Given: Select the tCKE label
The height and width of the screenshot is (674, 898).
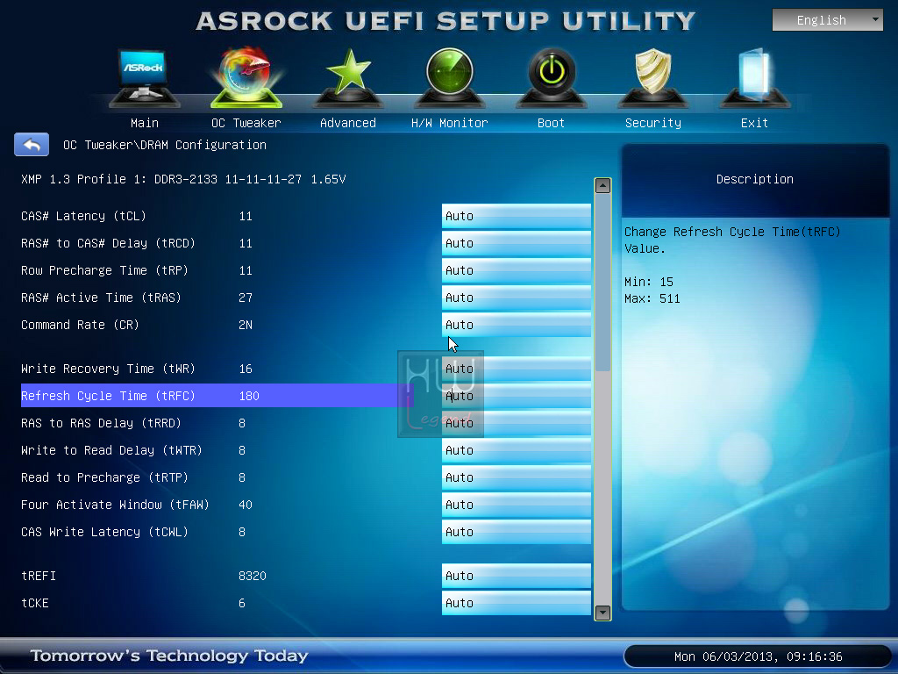Looking at the screenshot, I should 35,603.
